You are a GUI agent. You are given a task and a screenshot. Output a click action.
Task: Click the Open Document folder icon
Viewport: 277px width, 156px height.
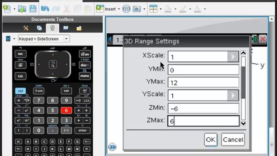tap(22, 9)
